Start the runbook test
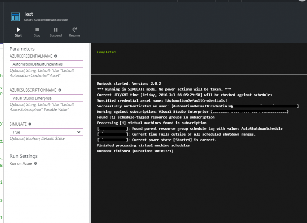The height and width of the screenshot is (223, 307). [x=19, y=32]
